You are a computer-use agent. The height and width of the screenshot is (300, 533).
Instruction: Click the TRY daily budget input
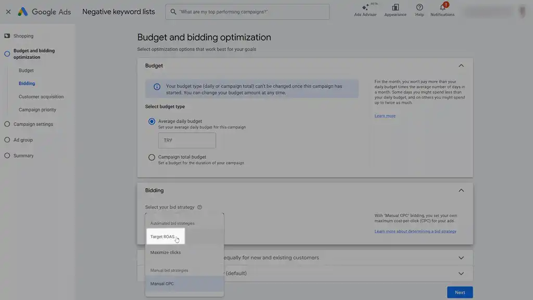pos(187,141)
